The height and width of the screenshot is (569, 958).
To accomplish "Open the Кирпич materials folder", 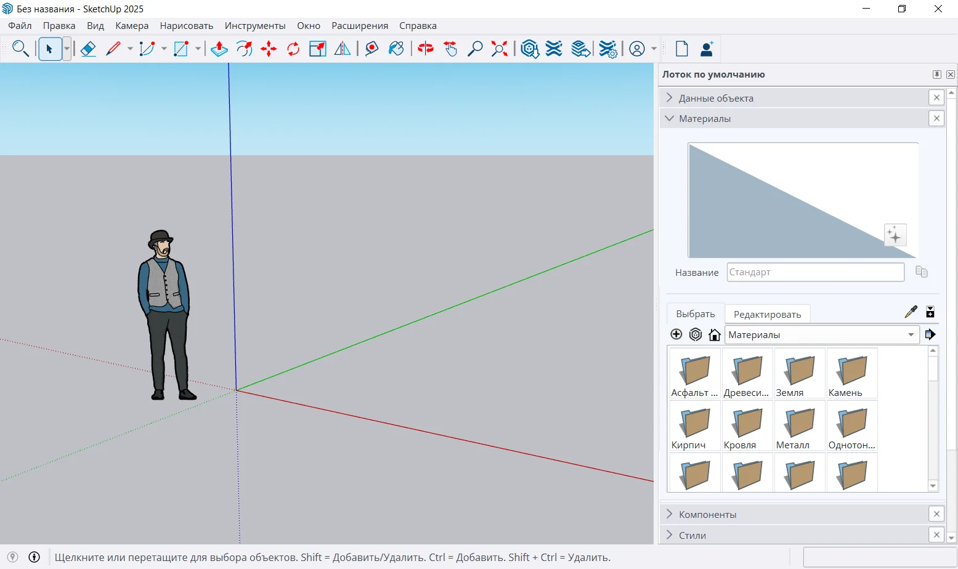I will 694,426.
